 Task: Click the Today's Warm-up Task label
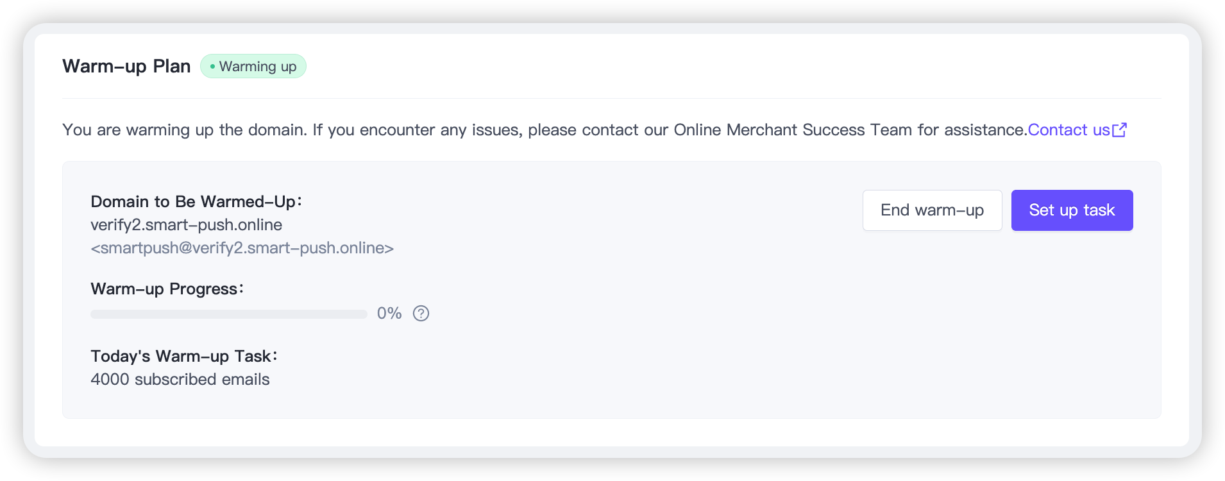click(x=183, y=357)
